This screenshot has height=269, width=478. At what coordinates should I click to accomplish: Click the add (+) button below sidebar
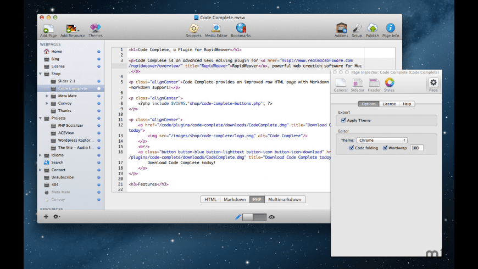click(x=46, y=217)
